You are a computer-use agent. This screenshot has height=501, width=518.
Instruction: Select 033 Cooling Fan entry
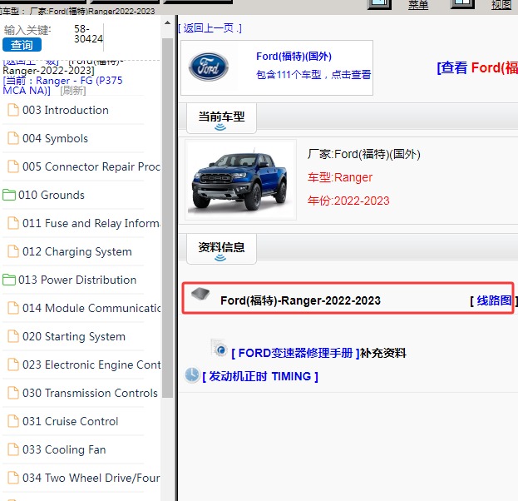coord(64,449)
